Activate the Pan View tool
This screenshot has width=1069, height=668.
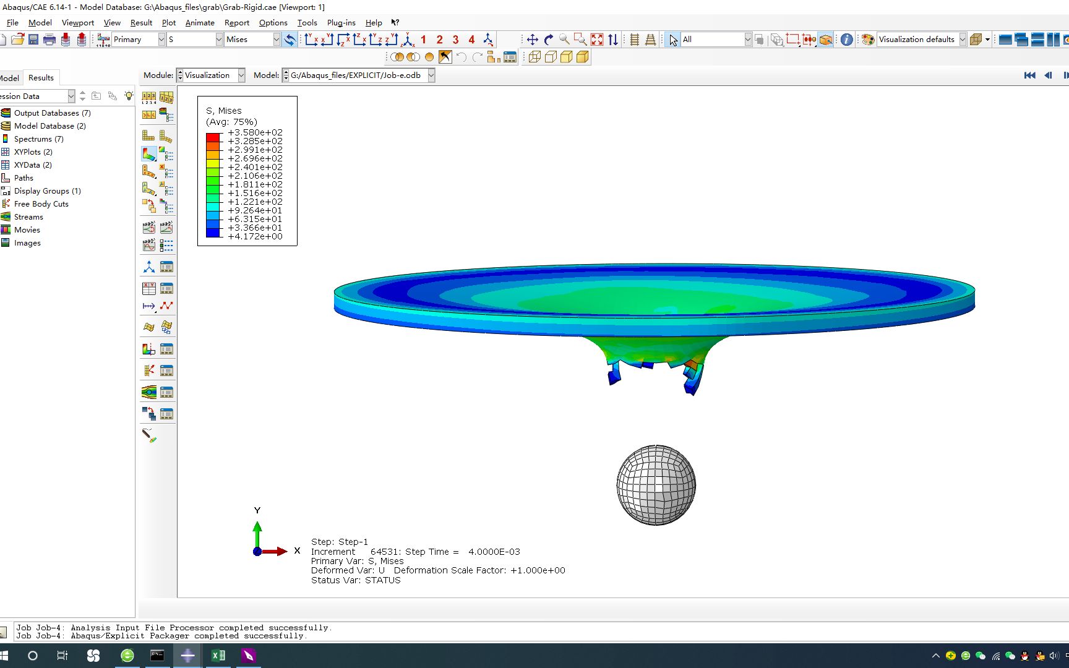coord(532,39)
